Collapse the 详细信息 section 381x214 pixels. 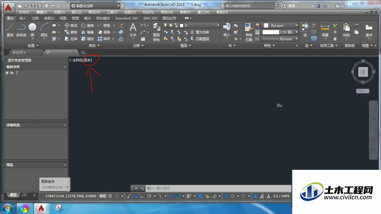[65, 125]
